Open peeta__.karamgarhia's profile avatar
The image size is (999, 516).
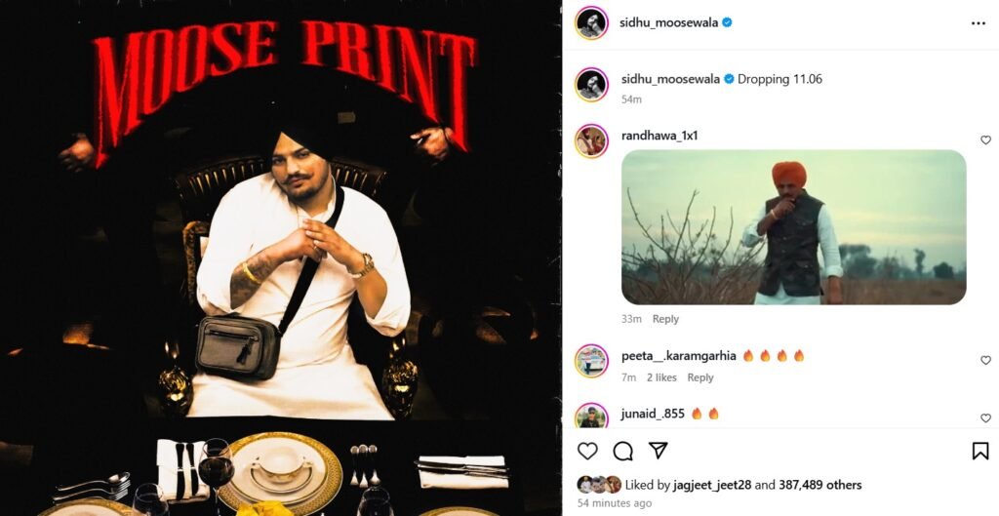pyautogui.click(x=591, y=361)
